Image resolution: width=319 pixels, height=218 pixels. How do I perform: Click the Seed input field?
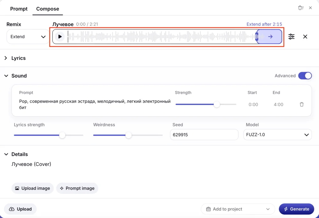click(x=204, y=135)
